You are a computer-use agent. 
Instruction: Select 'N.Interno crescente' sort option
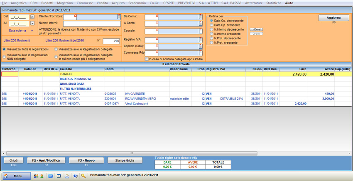(x=212, y=34)
